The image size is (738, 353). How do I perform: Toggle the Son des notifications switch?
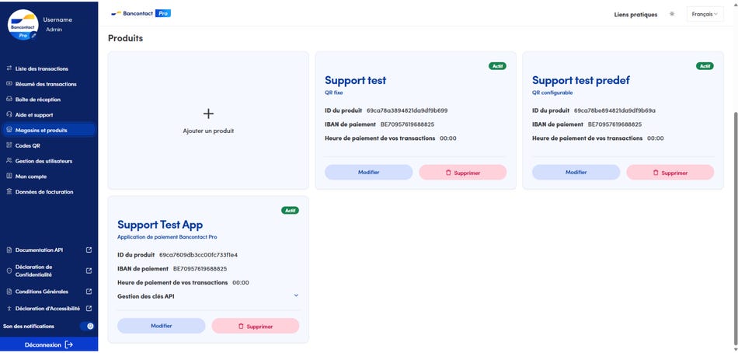pyautogui.click(x=87, y=326)
